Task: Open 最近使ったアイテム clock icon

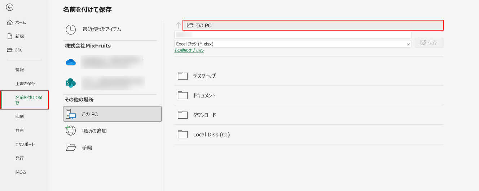Action: coord(71,29)
